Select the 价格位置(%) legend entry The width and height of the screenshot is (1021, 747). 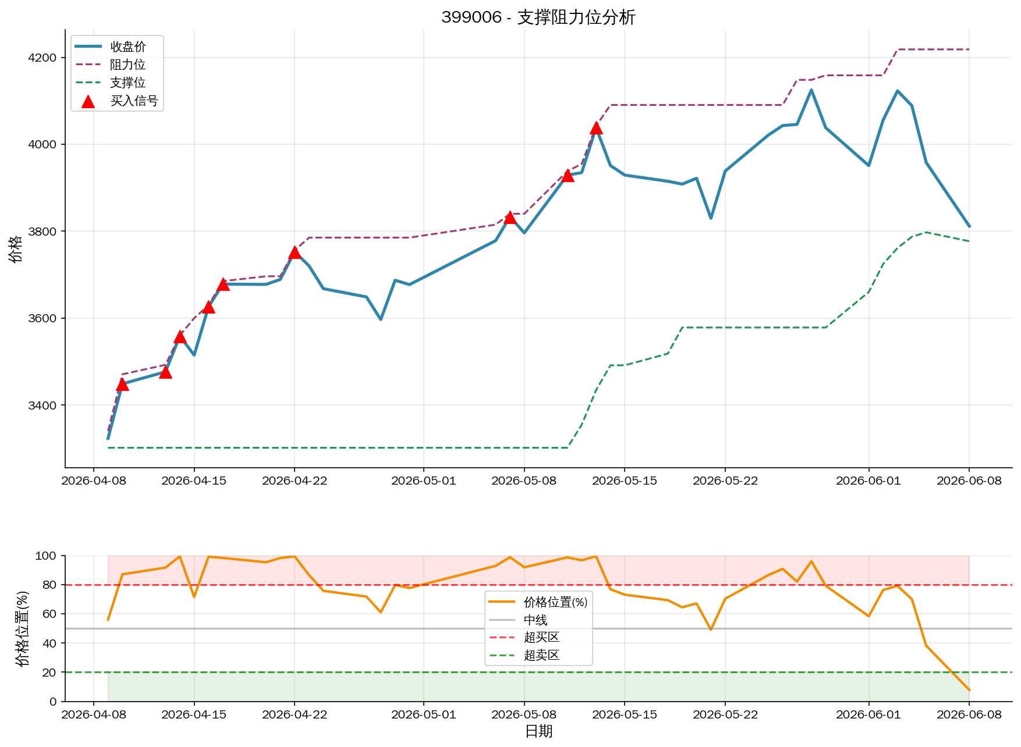[538, 602]
